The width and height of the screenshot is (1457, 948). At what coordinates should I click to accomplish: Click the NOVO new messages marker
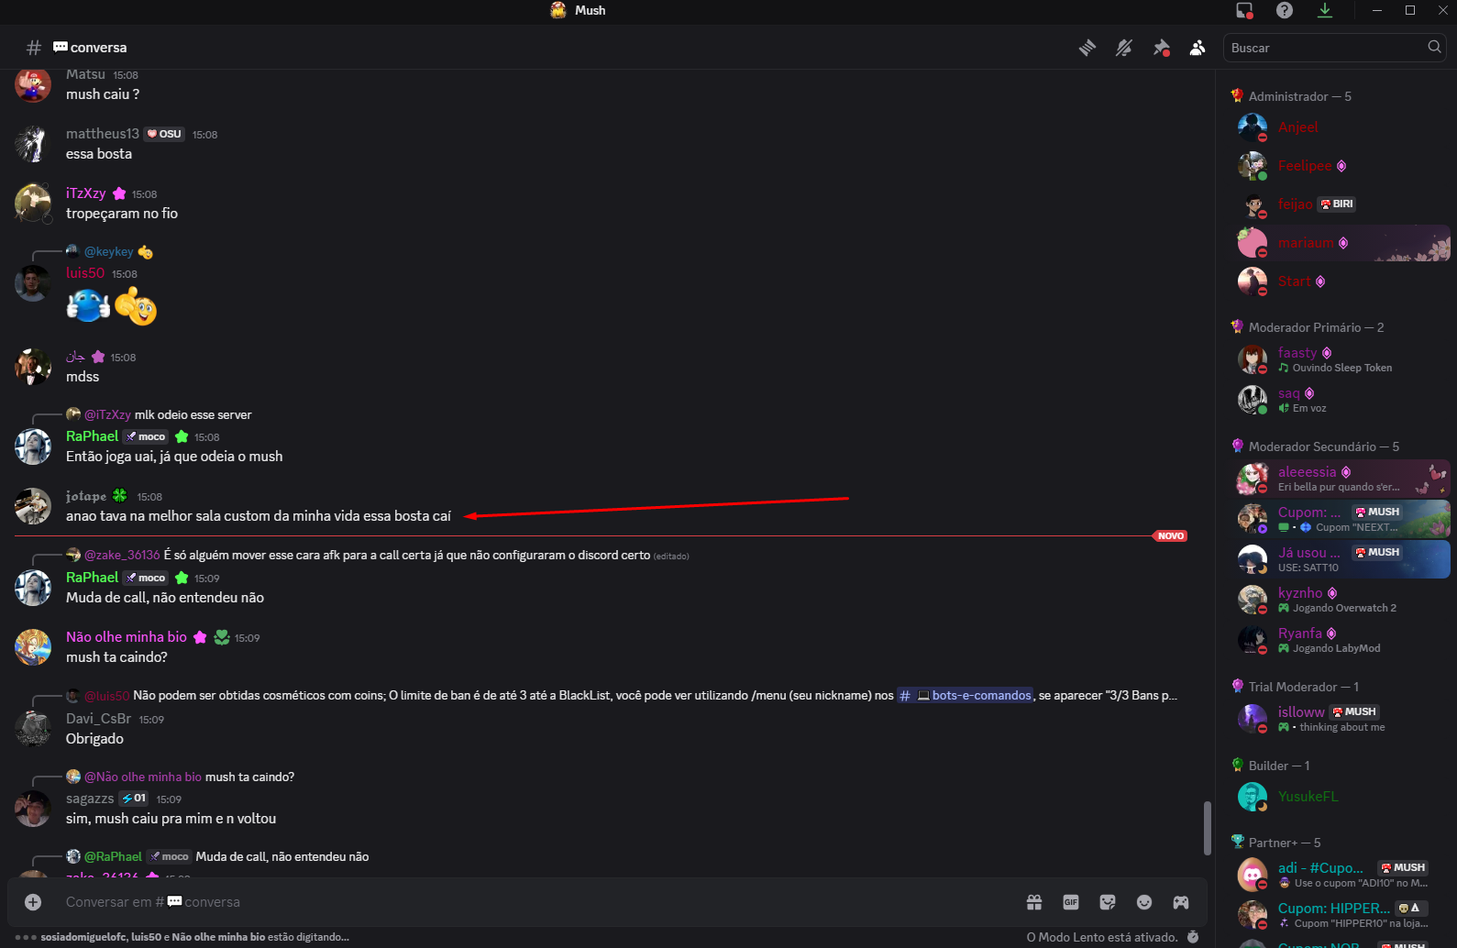coord(1171,535)
